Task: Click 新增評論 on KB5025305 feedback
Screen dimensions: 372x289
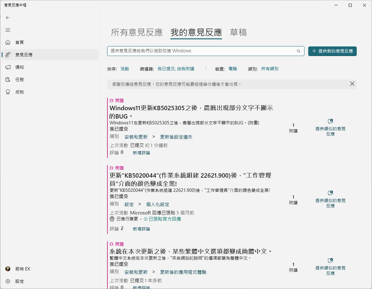Action: coord(141,153)
